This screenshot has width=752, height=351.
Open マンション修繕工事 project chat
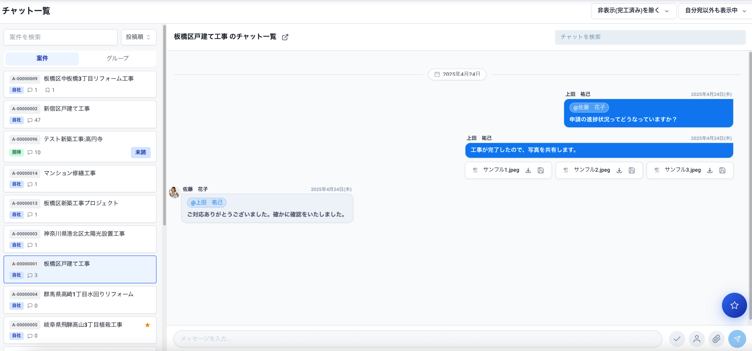tap(80, 178)
